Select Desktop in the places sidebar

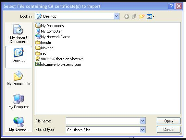click(x=19, y=57)
